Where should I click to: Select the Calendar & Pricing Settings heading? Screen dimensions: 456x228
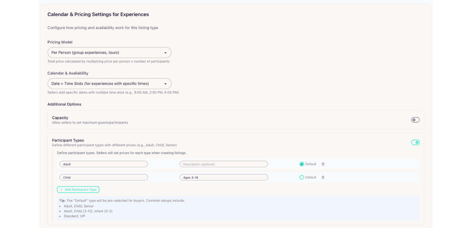98,14
